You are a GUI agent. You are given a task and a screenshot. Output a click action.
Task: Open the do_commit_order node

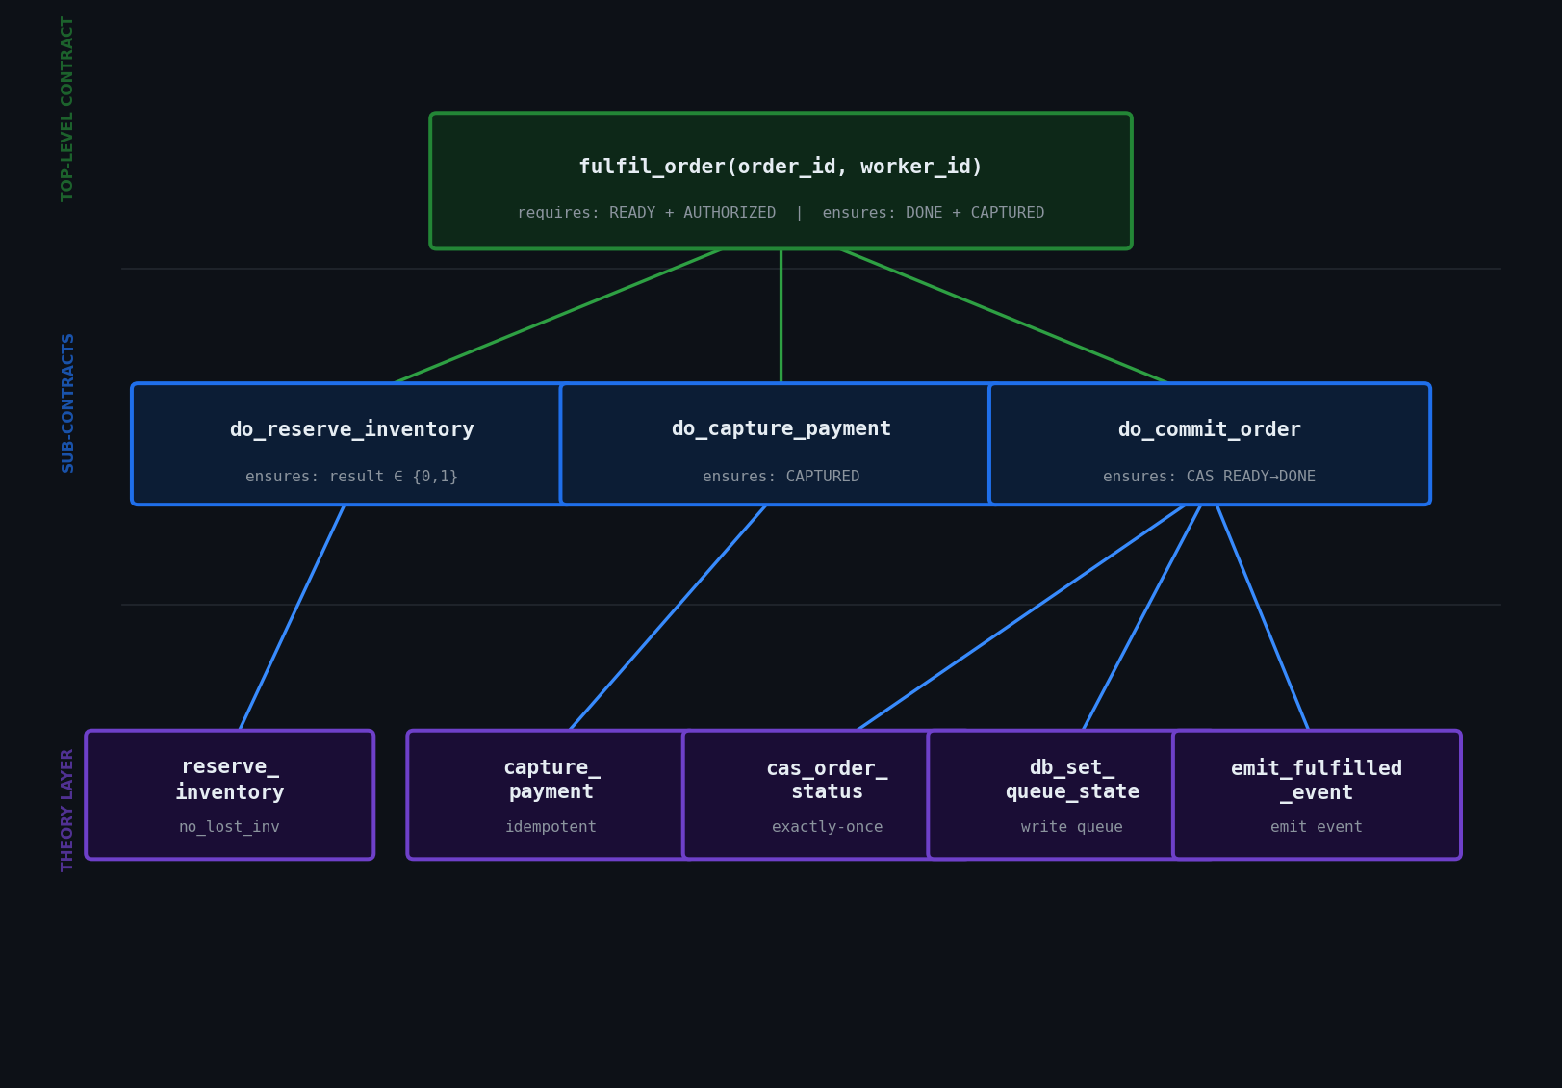pyautogui.click(x=1210, y=444)
